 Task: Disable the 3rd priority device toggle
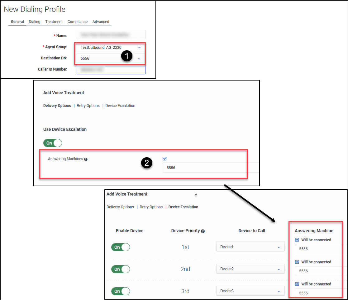point(121,291)
